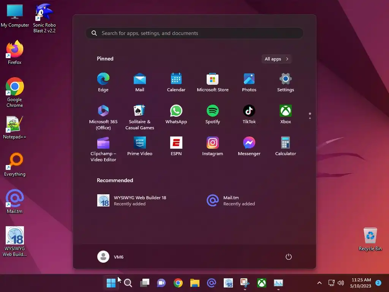
Task: Open Search from the taskbar
Action: (128, 283)
